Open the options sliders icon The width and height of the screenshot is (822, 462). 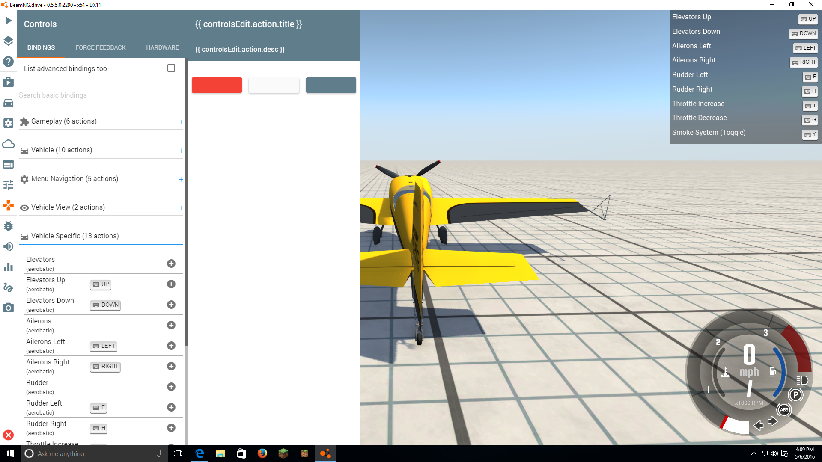click(9, 185)
